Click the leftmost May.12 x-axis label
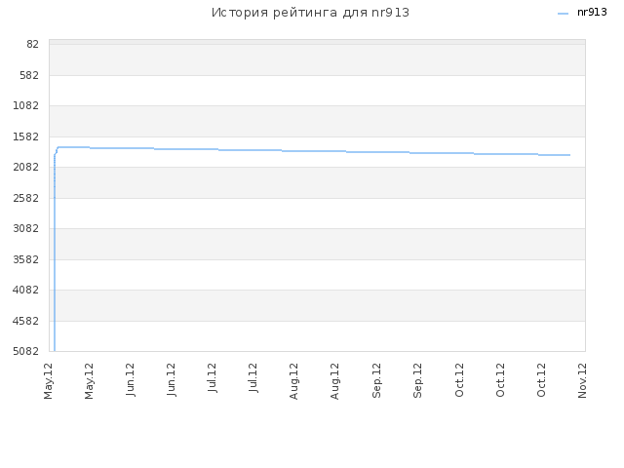The height and width of the screenshot is (468, 624). click(x=48, y=381)
